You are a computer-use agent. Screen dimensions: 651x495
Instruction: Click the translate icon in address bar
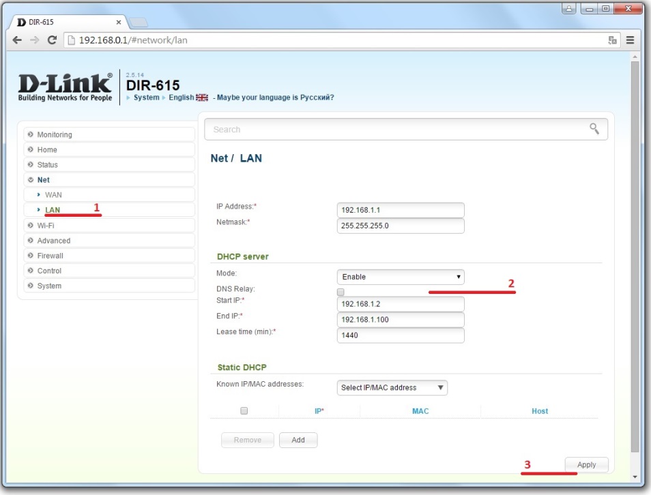[612, 40]
